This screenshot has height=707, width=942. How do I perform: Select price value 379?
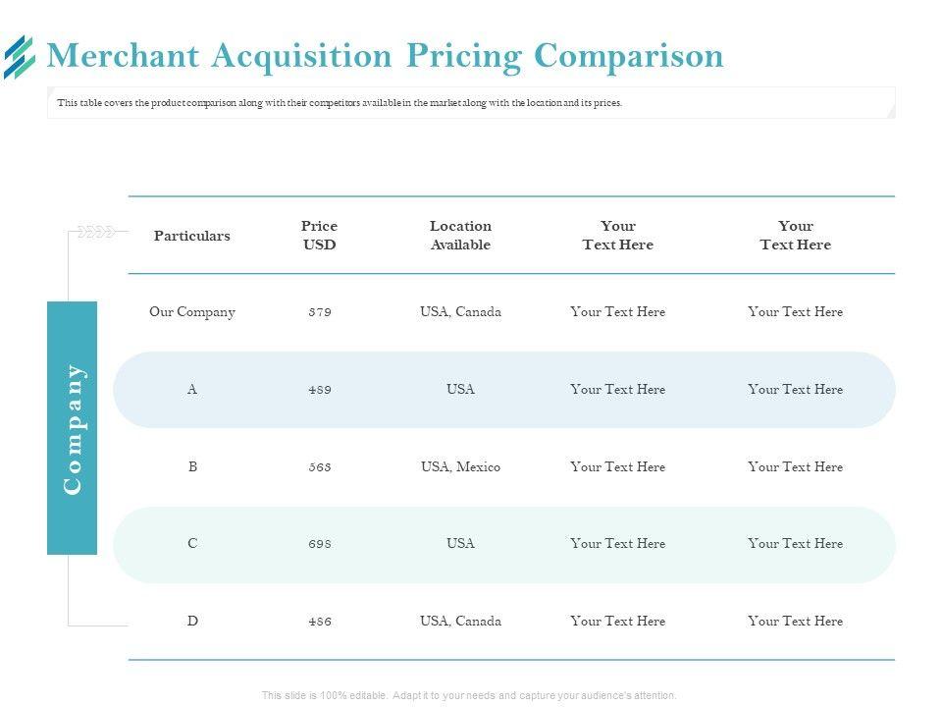click(x=320, y=312)
